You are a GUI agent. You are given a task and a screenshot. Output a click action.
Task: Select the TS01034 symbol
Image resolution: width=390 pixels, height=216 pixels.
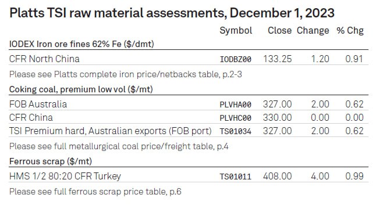pyautogui.click(x=235, y=131)
